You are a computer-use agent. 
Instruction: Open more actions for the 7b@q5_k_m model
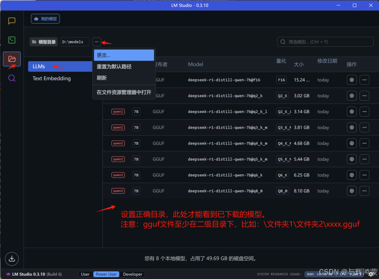click(x=364, y=159)
